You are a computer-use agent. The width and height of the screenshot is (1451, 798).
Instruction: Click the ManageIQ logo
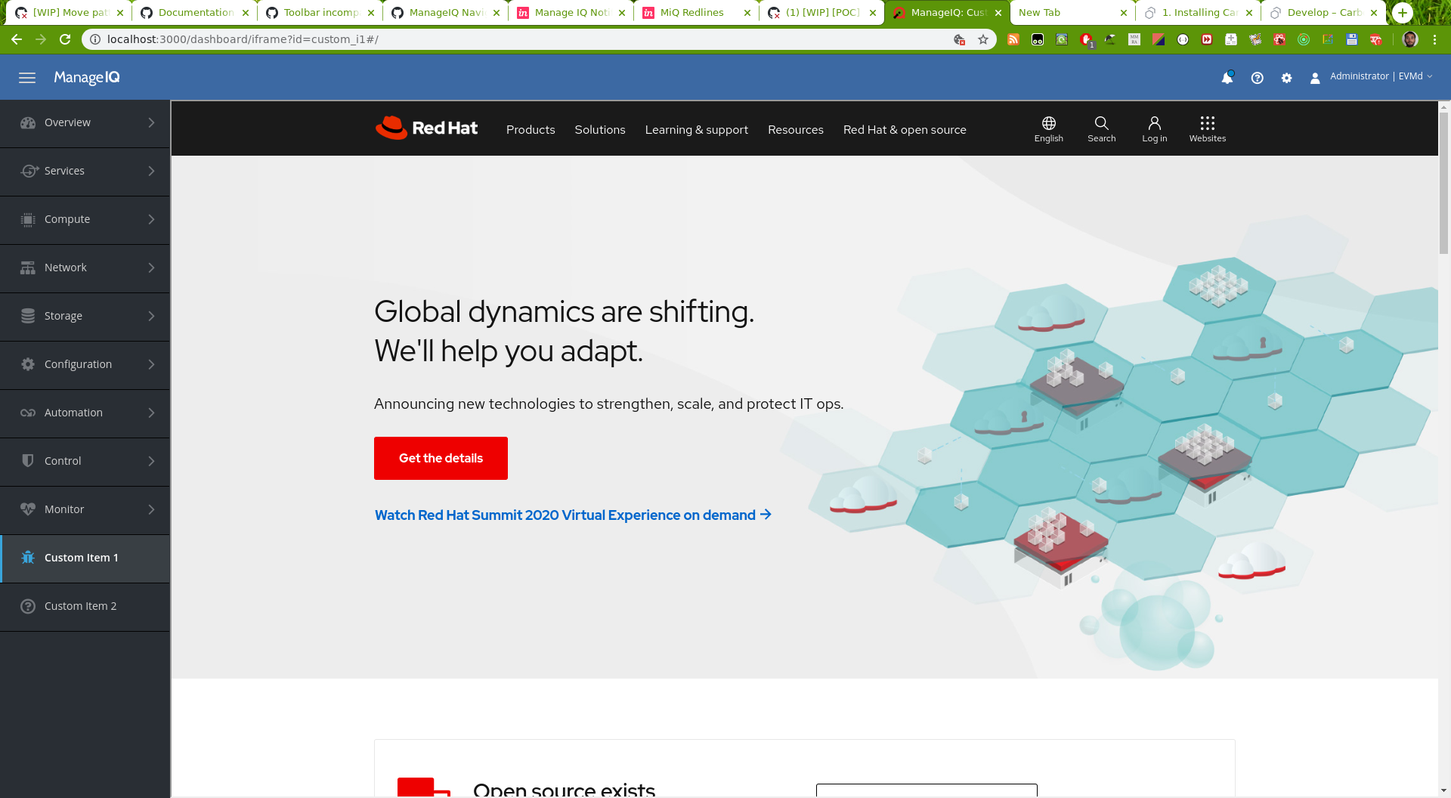87,78
